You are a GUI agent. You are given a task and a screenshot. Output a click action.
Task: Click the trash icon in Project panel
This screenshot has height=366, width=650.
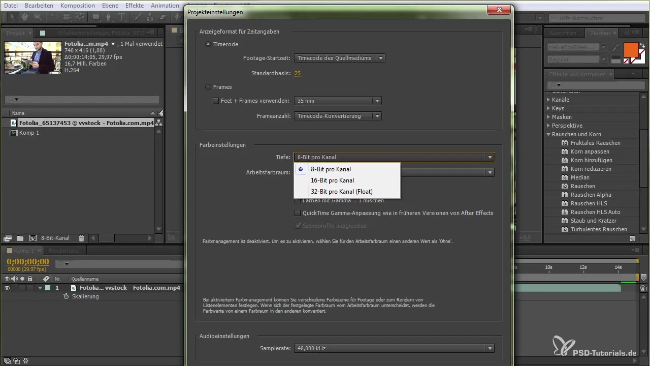pos(81,238)
